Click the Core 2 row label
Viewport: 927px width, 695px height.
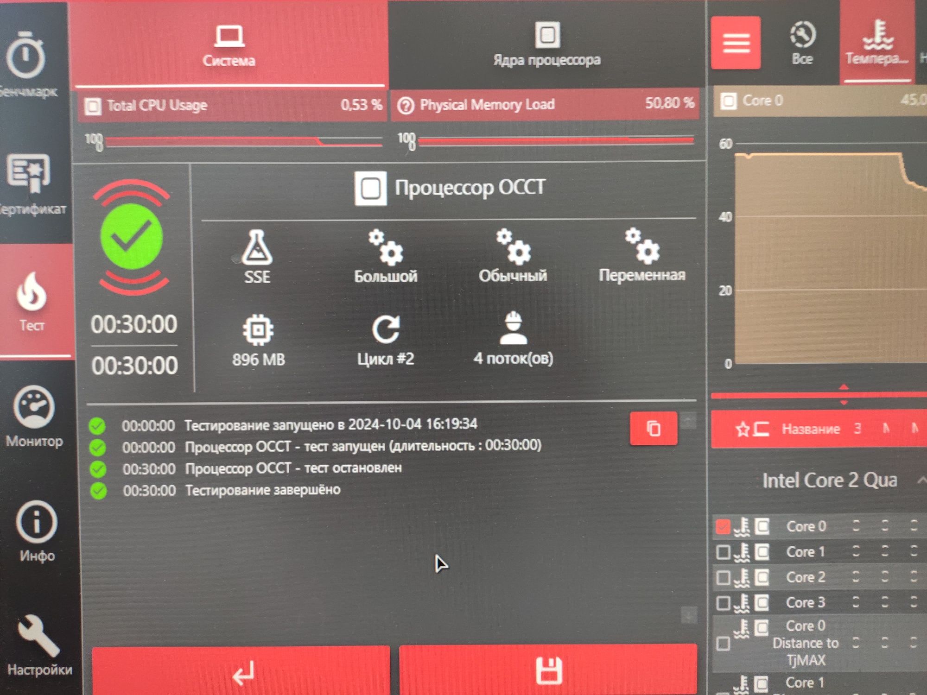pos(806,577)
